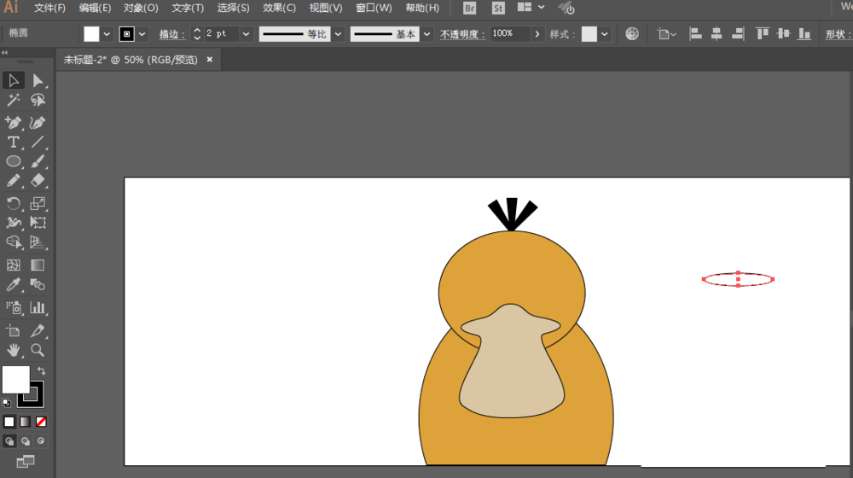The width and height of the screenshot is (853, 478).
Task: Choose the Magic Wand tool
Action: [x=13, y=100]
